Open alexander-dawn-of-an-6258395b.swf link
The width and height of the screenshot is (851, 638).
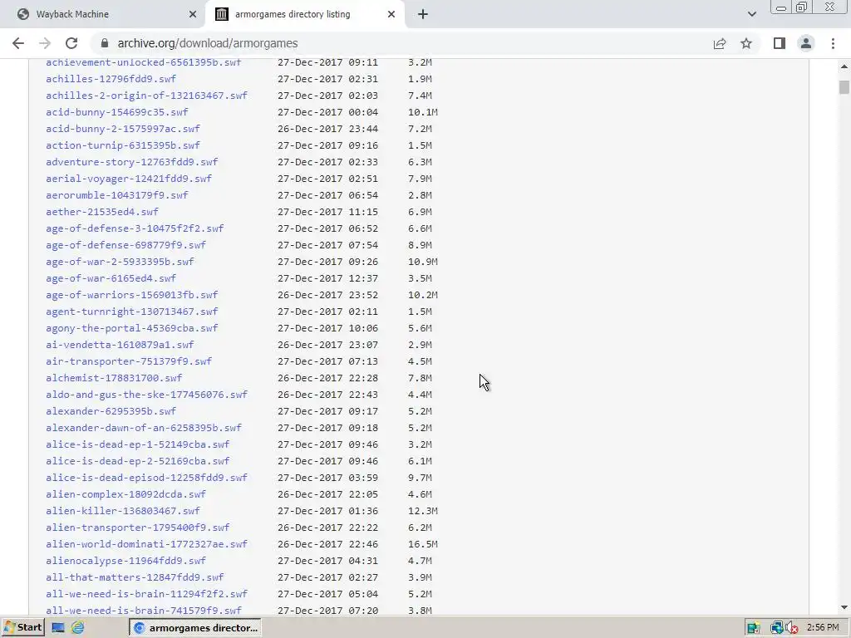144,428
